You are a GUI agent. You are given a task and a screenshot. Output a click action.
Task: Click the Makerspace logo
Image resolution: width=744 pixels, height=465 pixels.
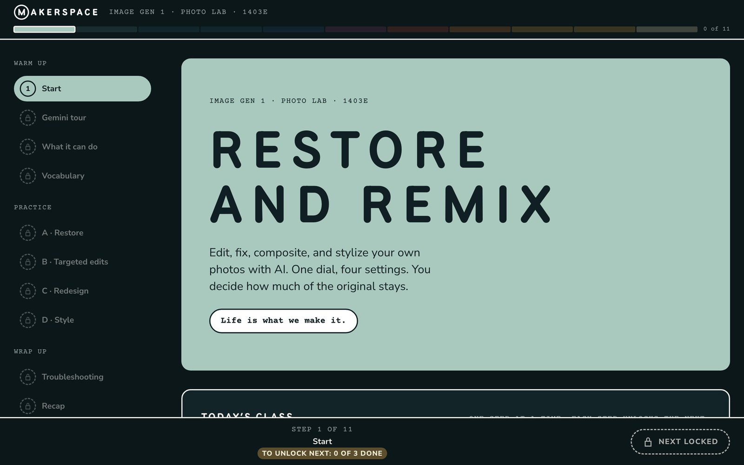(x=56, y=12)
